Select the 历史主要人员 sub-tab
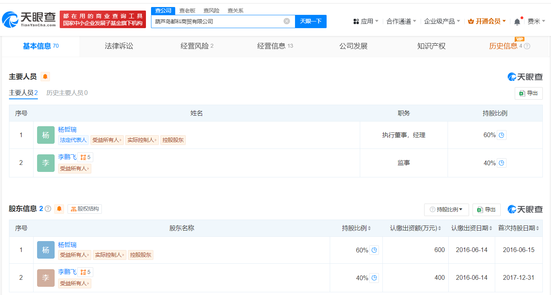 click(67, 93)
